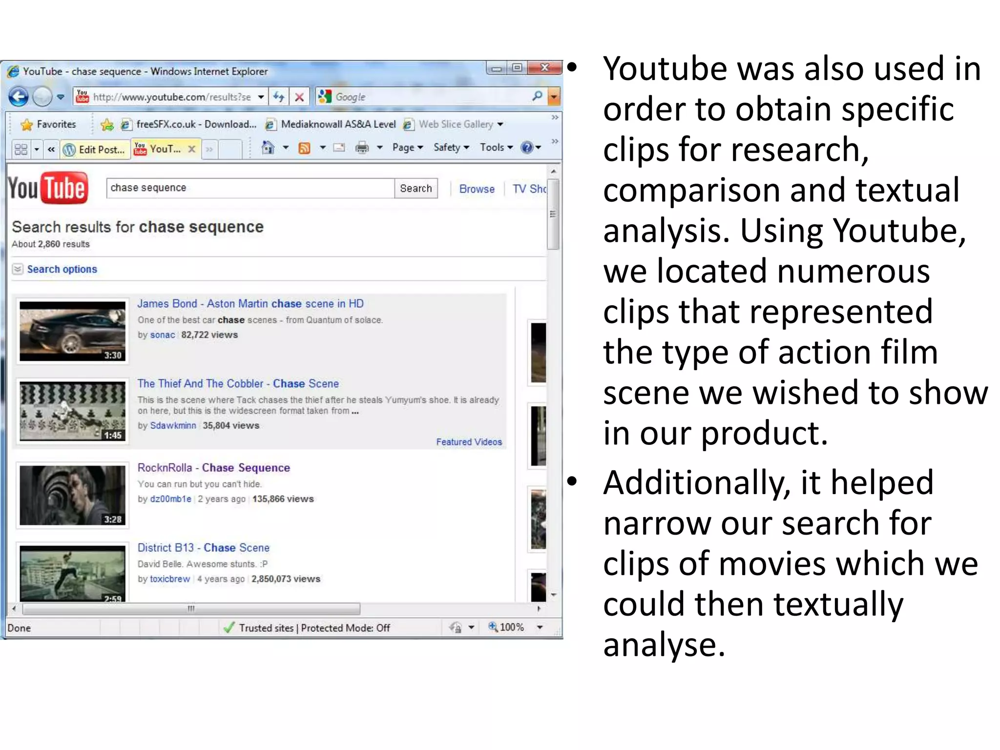Open the Safety menu
The width and height of the screenshot is (1000, 750).
451,147
